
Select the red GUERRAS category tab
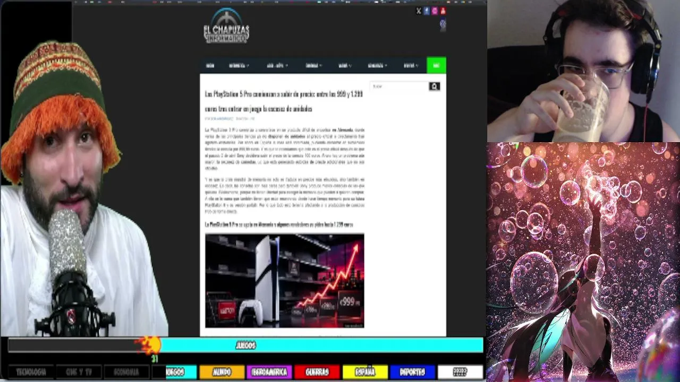[317, 372]
